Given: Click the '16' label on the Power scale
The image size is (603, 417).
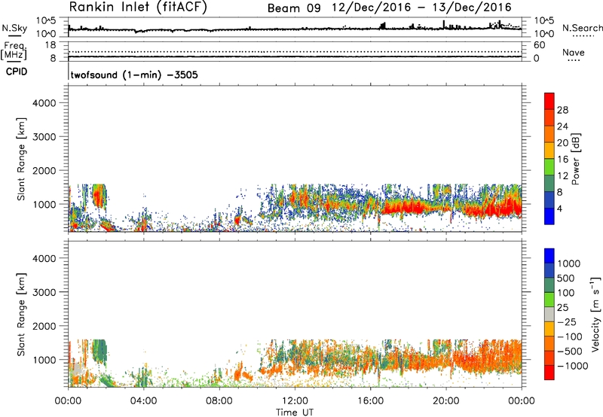Looking at the screenshot, I should 562,160.
